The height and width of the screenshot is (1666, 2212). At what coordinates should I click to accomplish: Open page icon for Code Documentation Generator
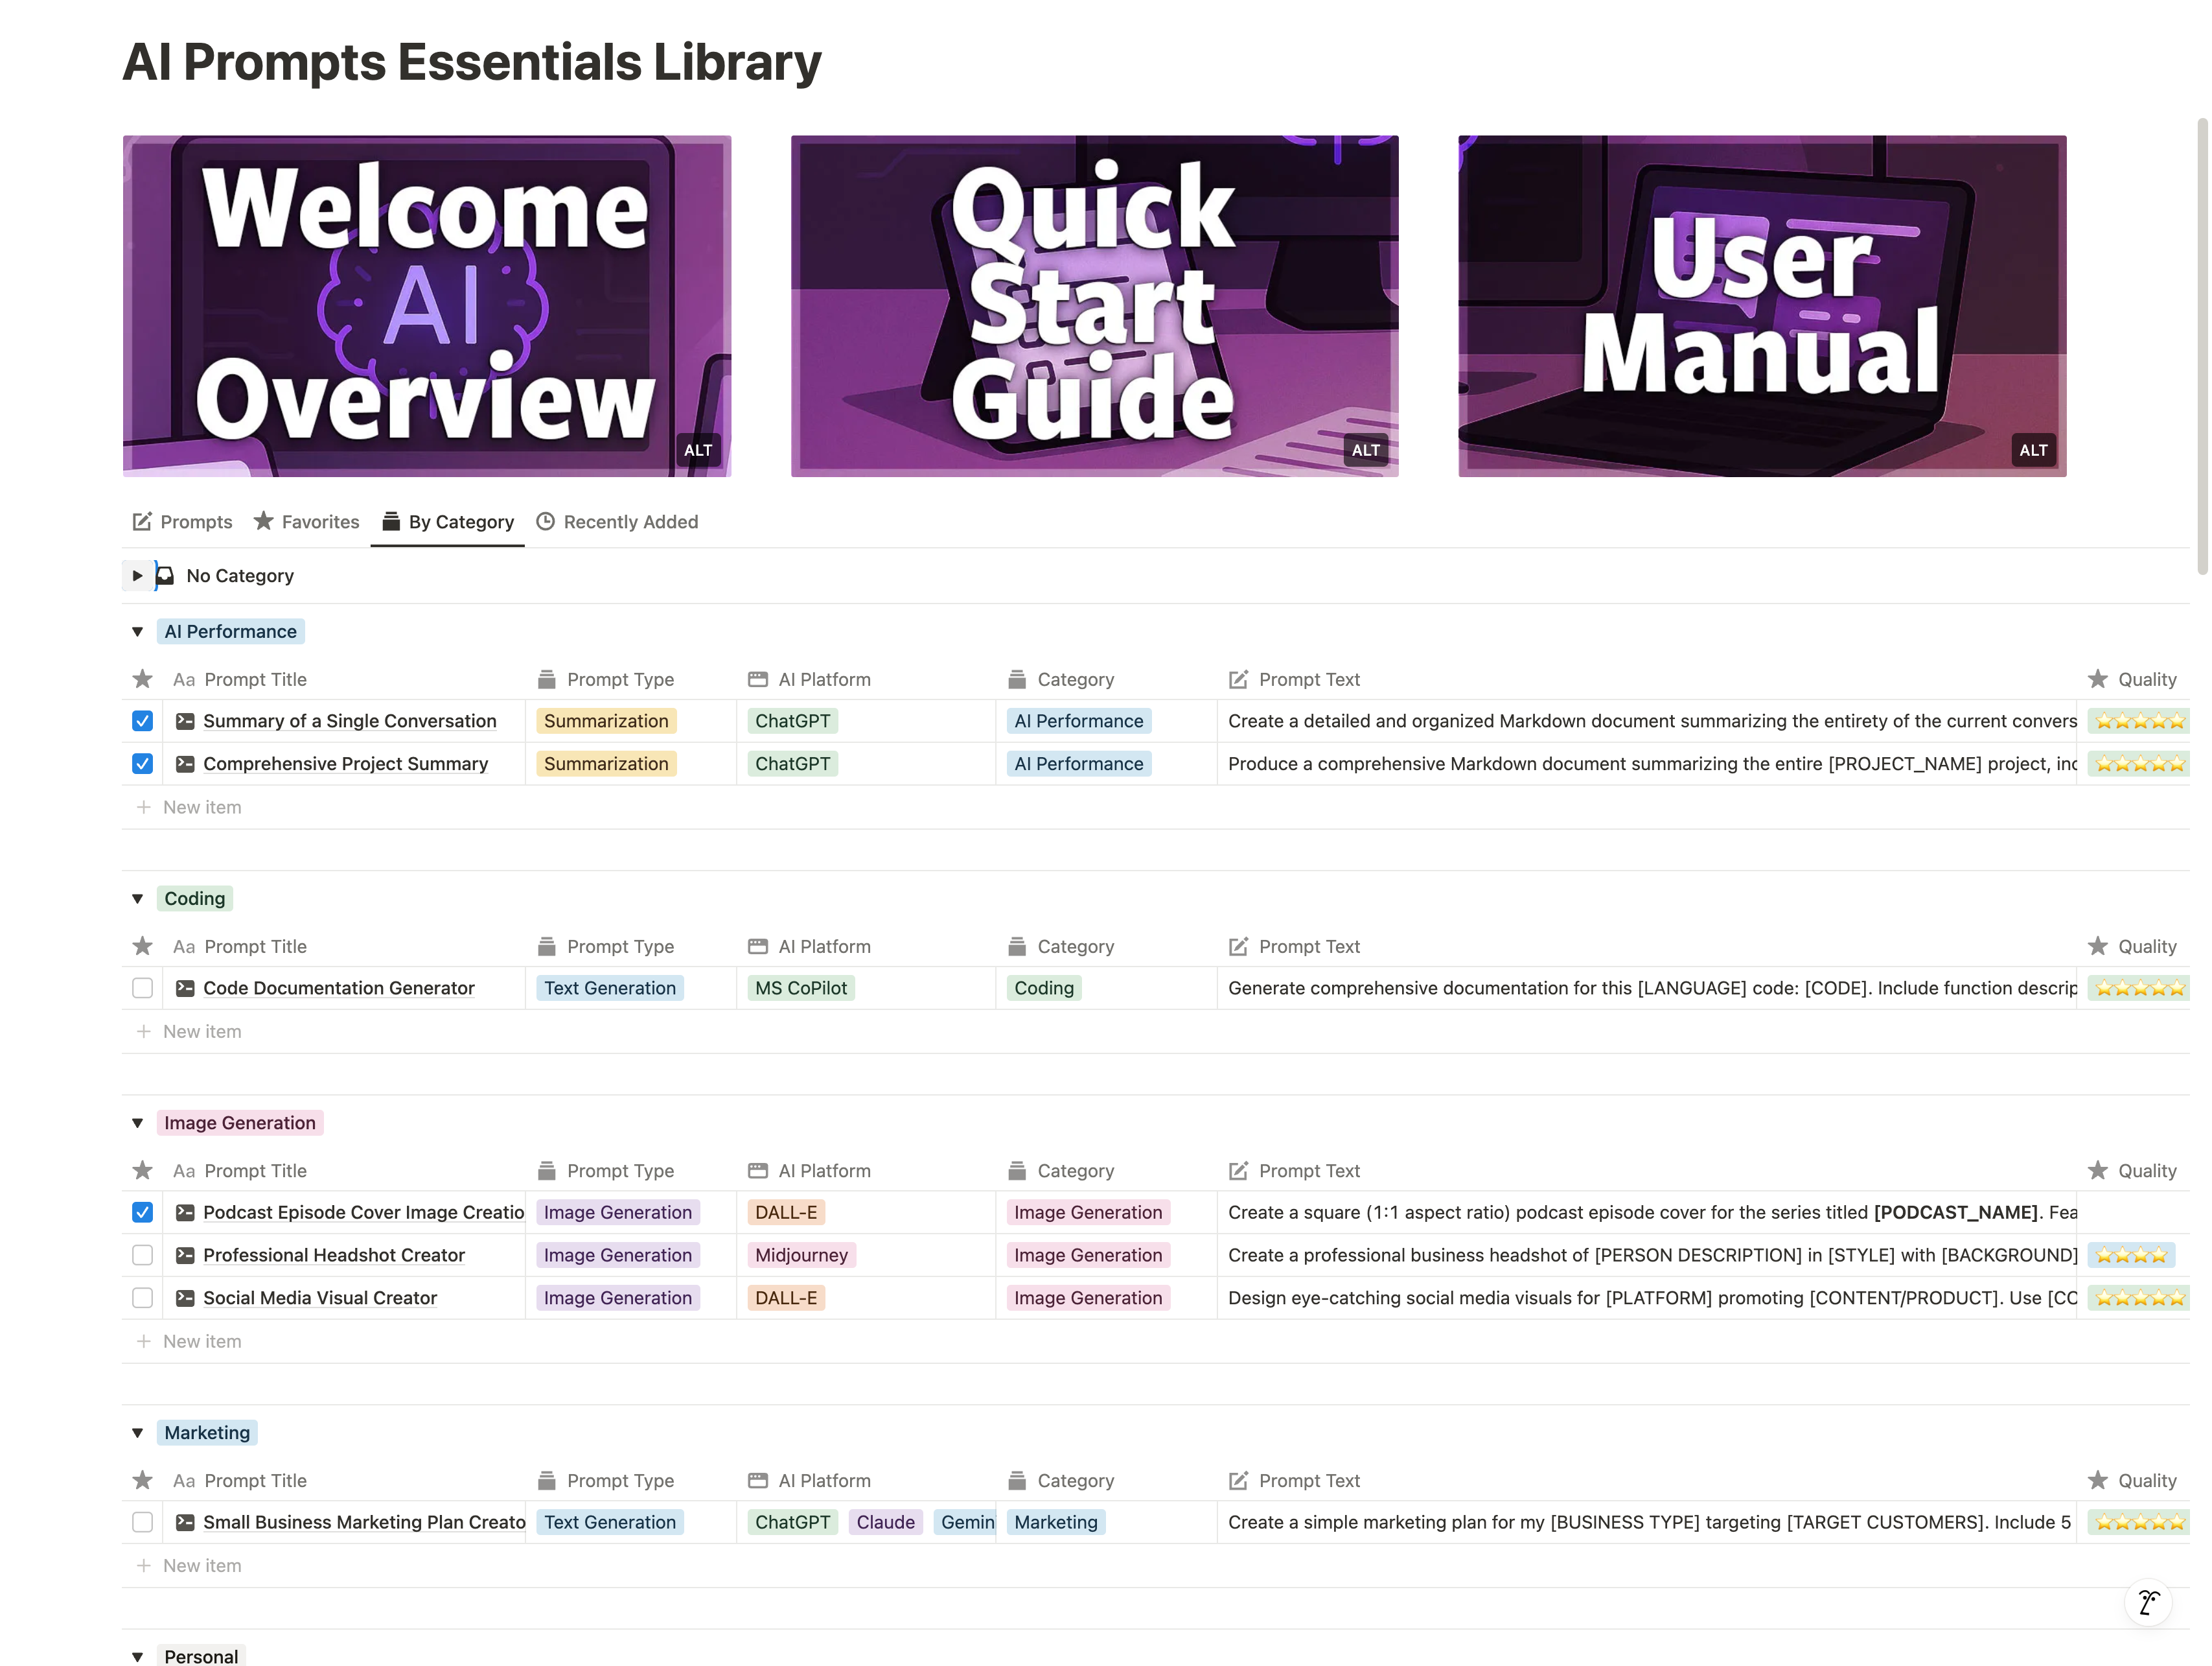(185, 987)
